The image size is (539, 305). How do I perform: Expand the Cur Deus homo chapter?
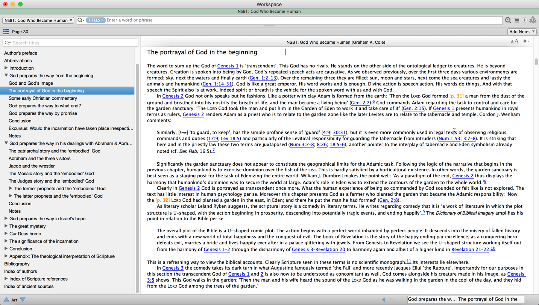(6, 234)
